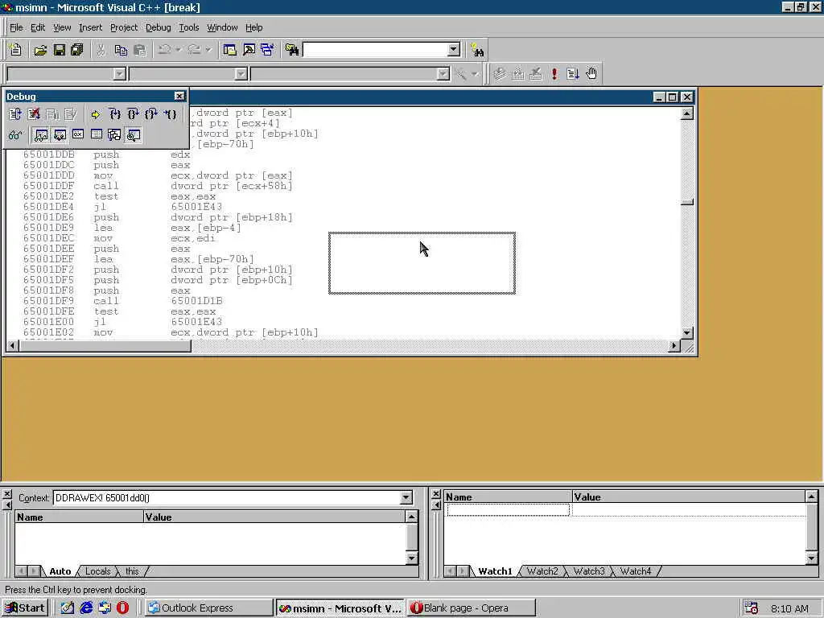Image resolution: width=824 pixels, height=618 pixels.
Task: Open the Redo history dropdown arrow
Action: tap(208, 50)
